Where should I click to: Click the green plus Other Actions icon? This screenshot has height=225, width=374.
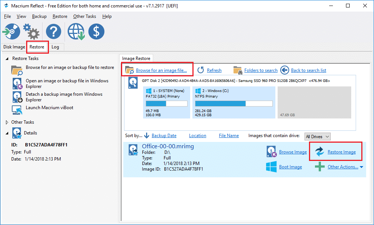click(x=319, y=167)
